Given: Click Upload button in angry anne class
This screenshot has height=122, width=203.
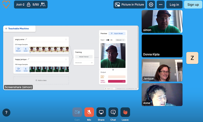Looking at the screenshot, I should pyautogui.click(x=26, y=49).
